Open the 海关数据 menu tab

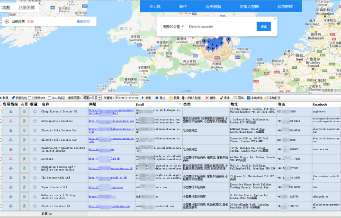[x=213, y=7]
